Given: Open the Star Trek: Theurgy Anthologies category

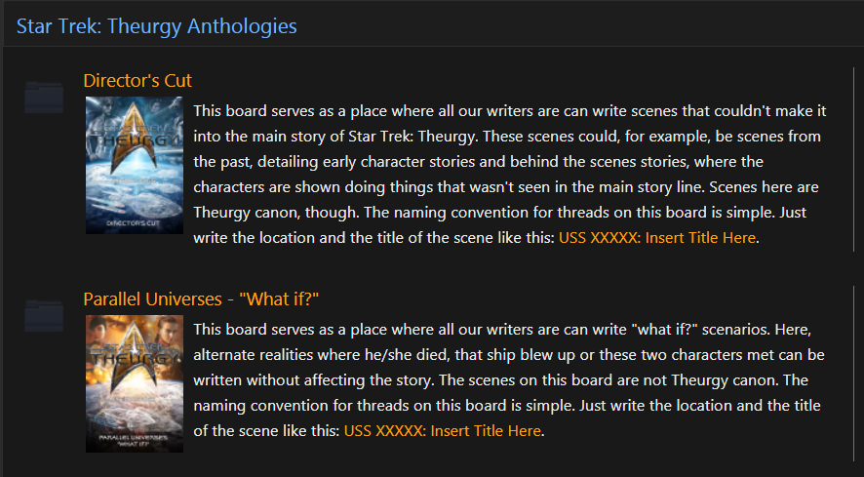Looking at the screenshot, I should point(156,26).
